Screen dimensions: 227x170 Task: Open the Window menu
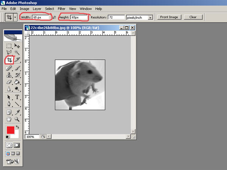pos(86,9)
